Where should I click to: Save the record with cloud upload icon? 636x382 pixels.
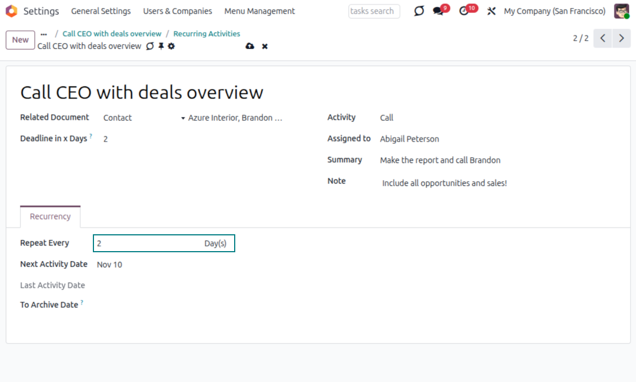coord(250,46)
